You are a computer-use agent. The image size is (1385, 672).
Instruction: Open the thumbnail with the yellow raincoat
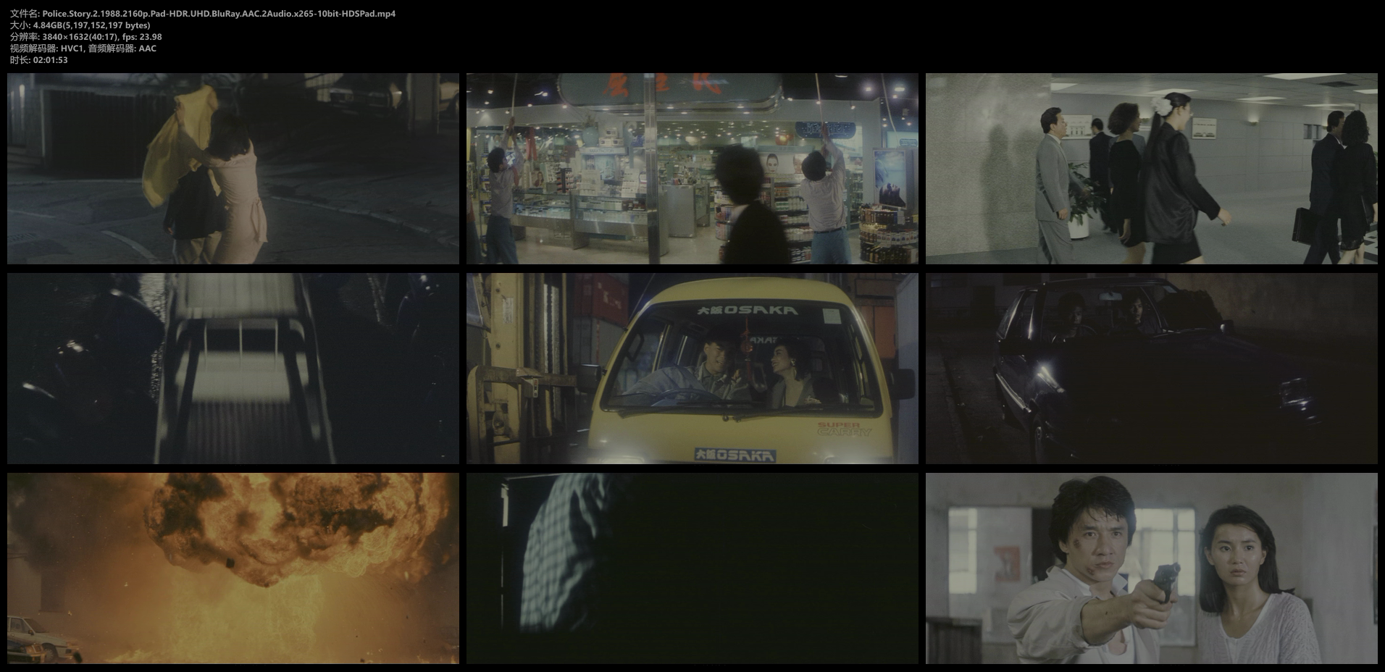233,168
